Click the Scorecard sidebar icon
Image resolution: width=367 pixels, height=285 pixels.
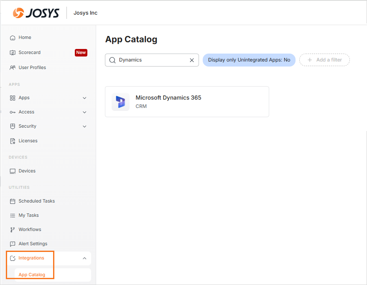pyautogui.click(x=13, y=53)
